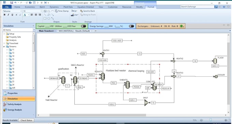The image size is (232, 124).
Task: Select the Property Sets tree item
Action: coord(15,37)
